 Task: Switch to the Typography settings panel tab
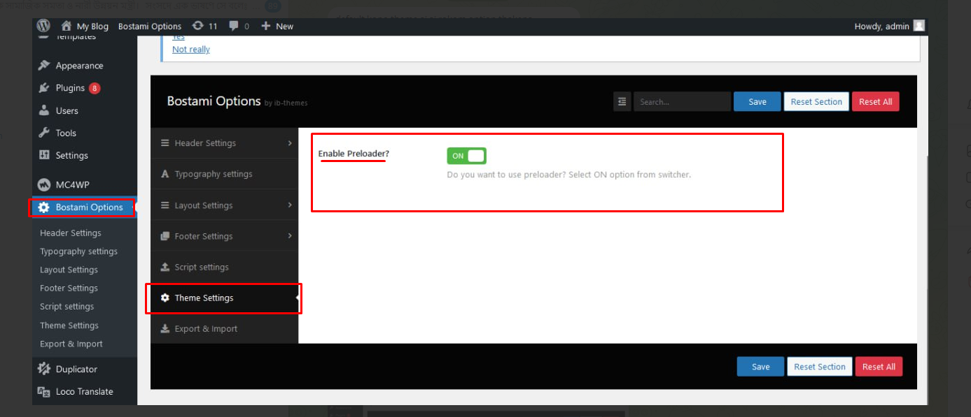pyautogui.click(x=225, y=174)
